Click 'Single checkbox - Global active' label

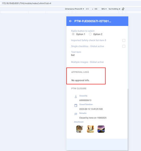coord(88,46)
